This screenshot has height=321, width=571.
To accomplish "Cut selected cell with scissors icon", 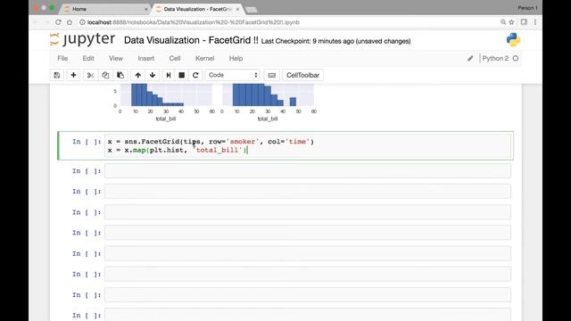I will pyautogui.click(x=90, y=75).
